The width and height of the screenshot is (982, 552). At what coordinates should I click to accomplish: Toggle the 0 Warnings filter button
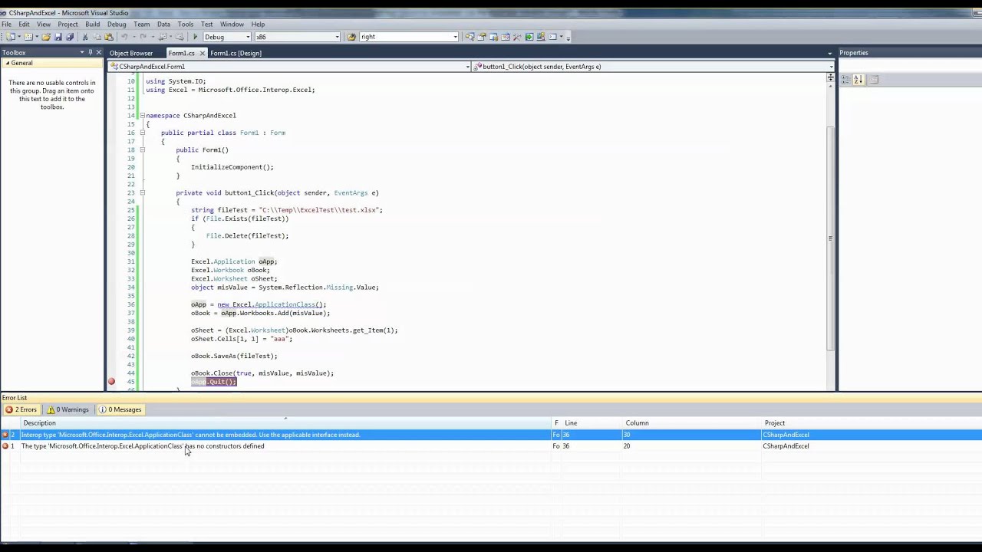68,409
